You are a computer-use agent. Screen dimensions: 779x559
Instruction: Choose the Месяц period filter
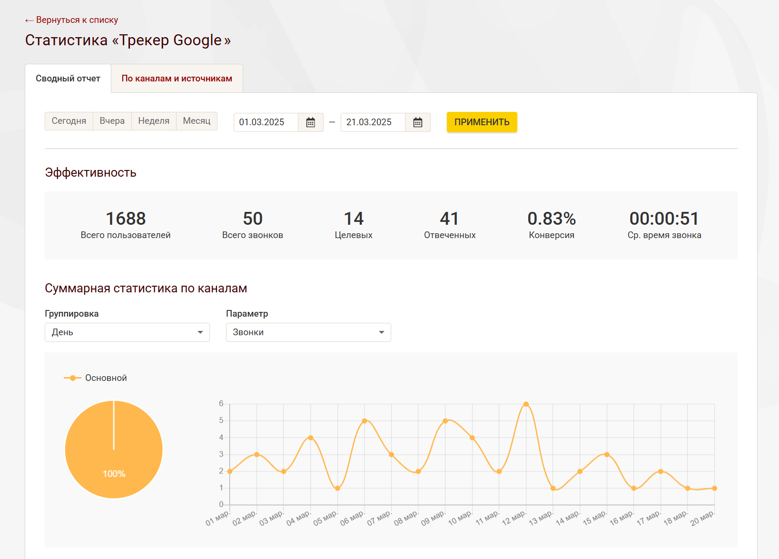(x=197, y=121)
